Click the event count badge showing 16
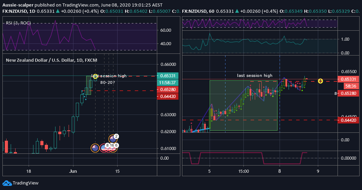 (x=112, y=145)
